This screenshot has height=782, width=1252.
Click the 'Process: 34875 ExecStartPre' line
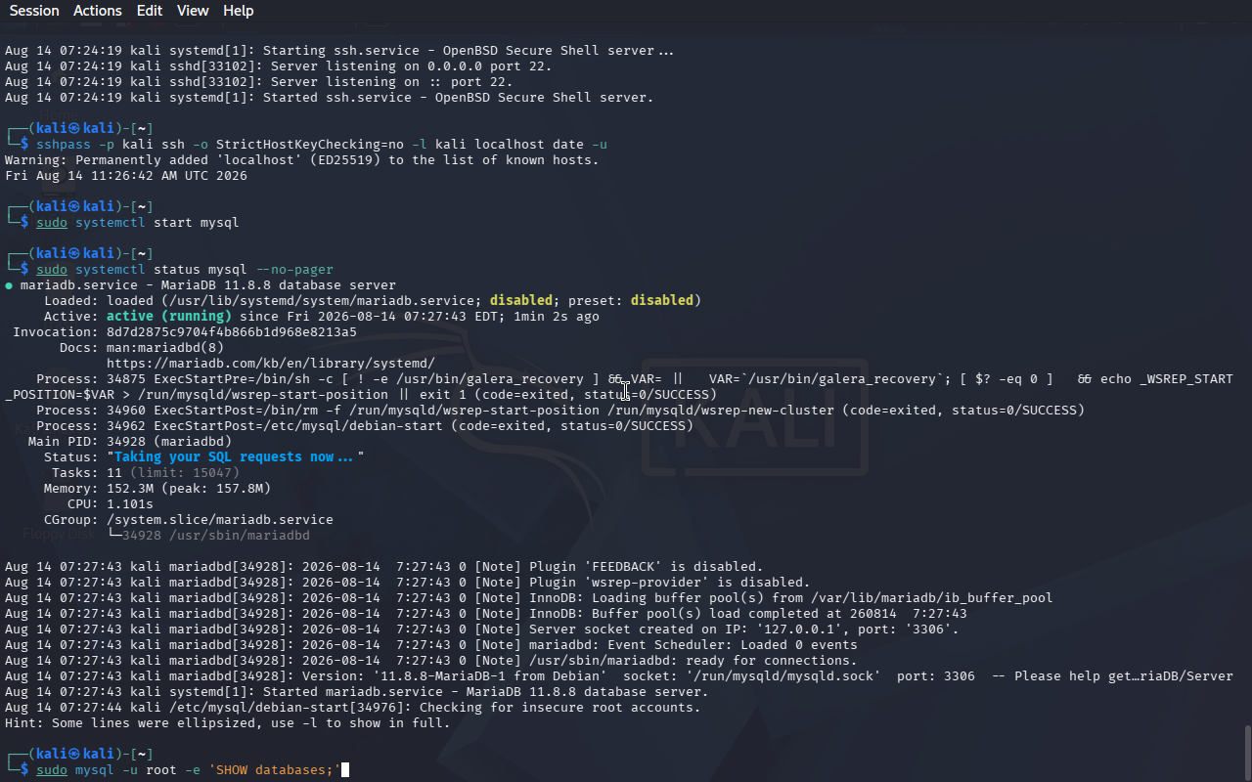[619, 387]
